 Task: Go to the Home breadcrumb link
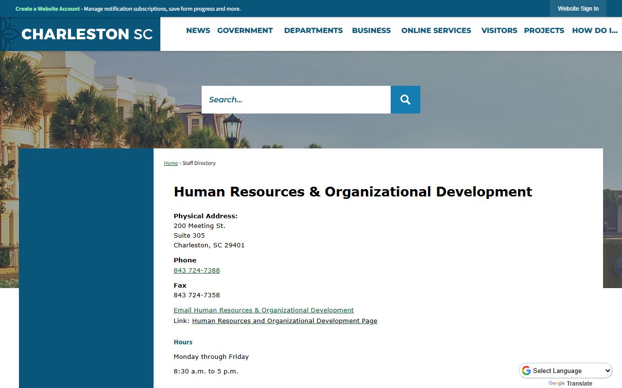click(171, 163)
